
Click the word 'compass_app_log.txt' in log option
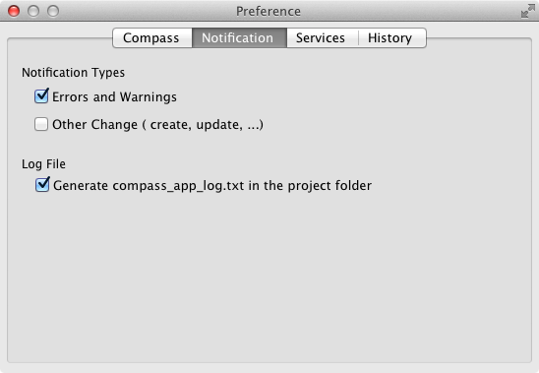178,186
